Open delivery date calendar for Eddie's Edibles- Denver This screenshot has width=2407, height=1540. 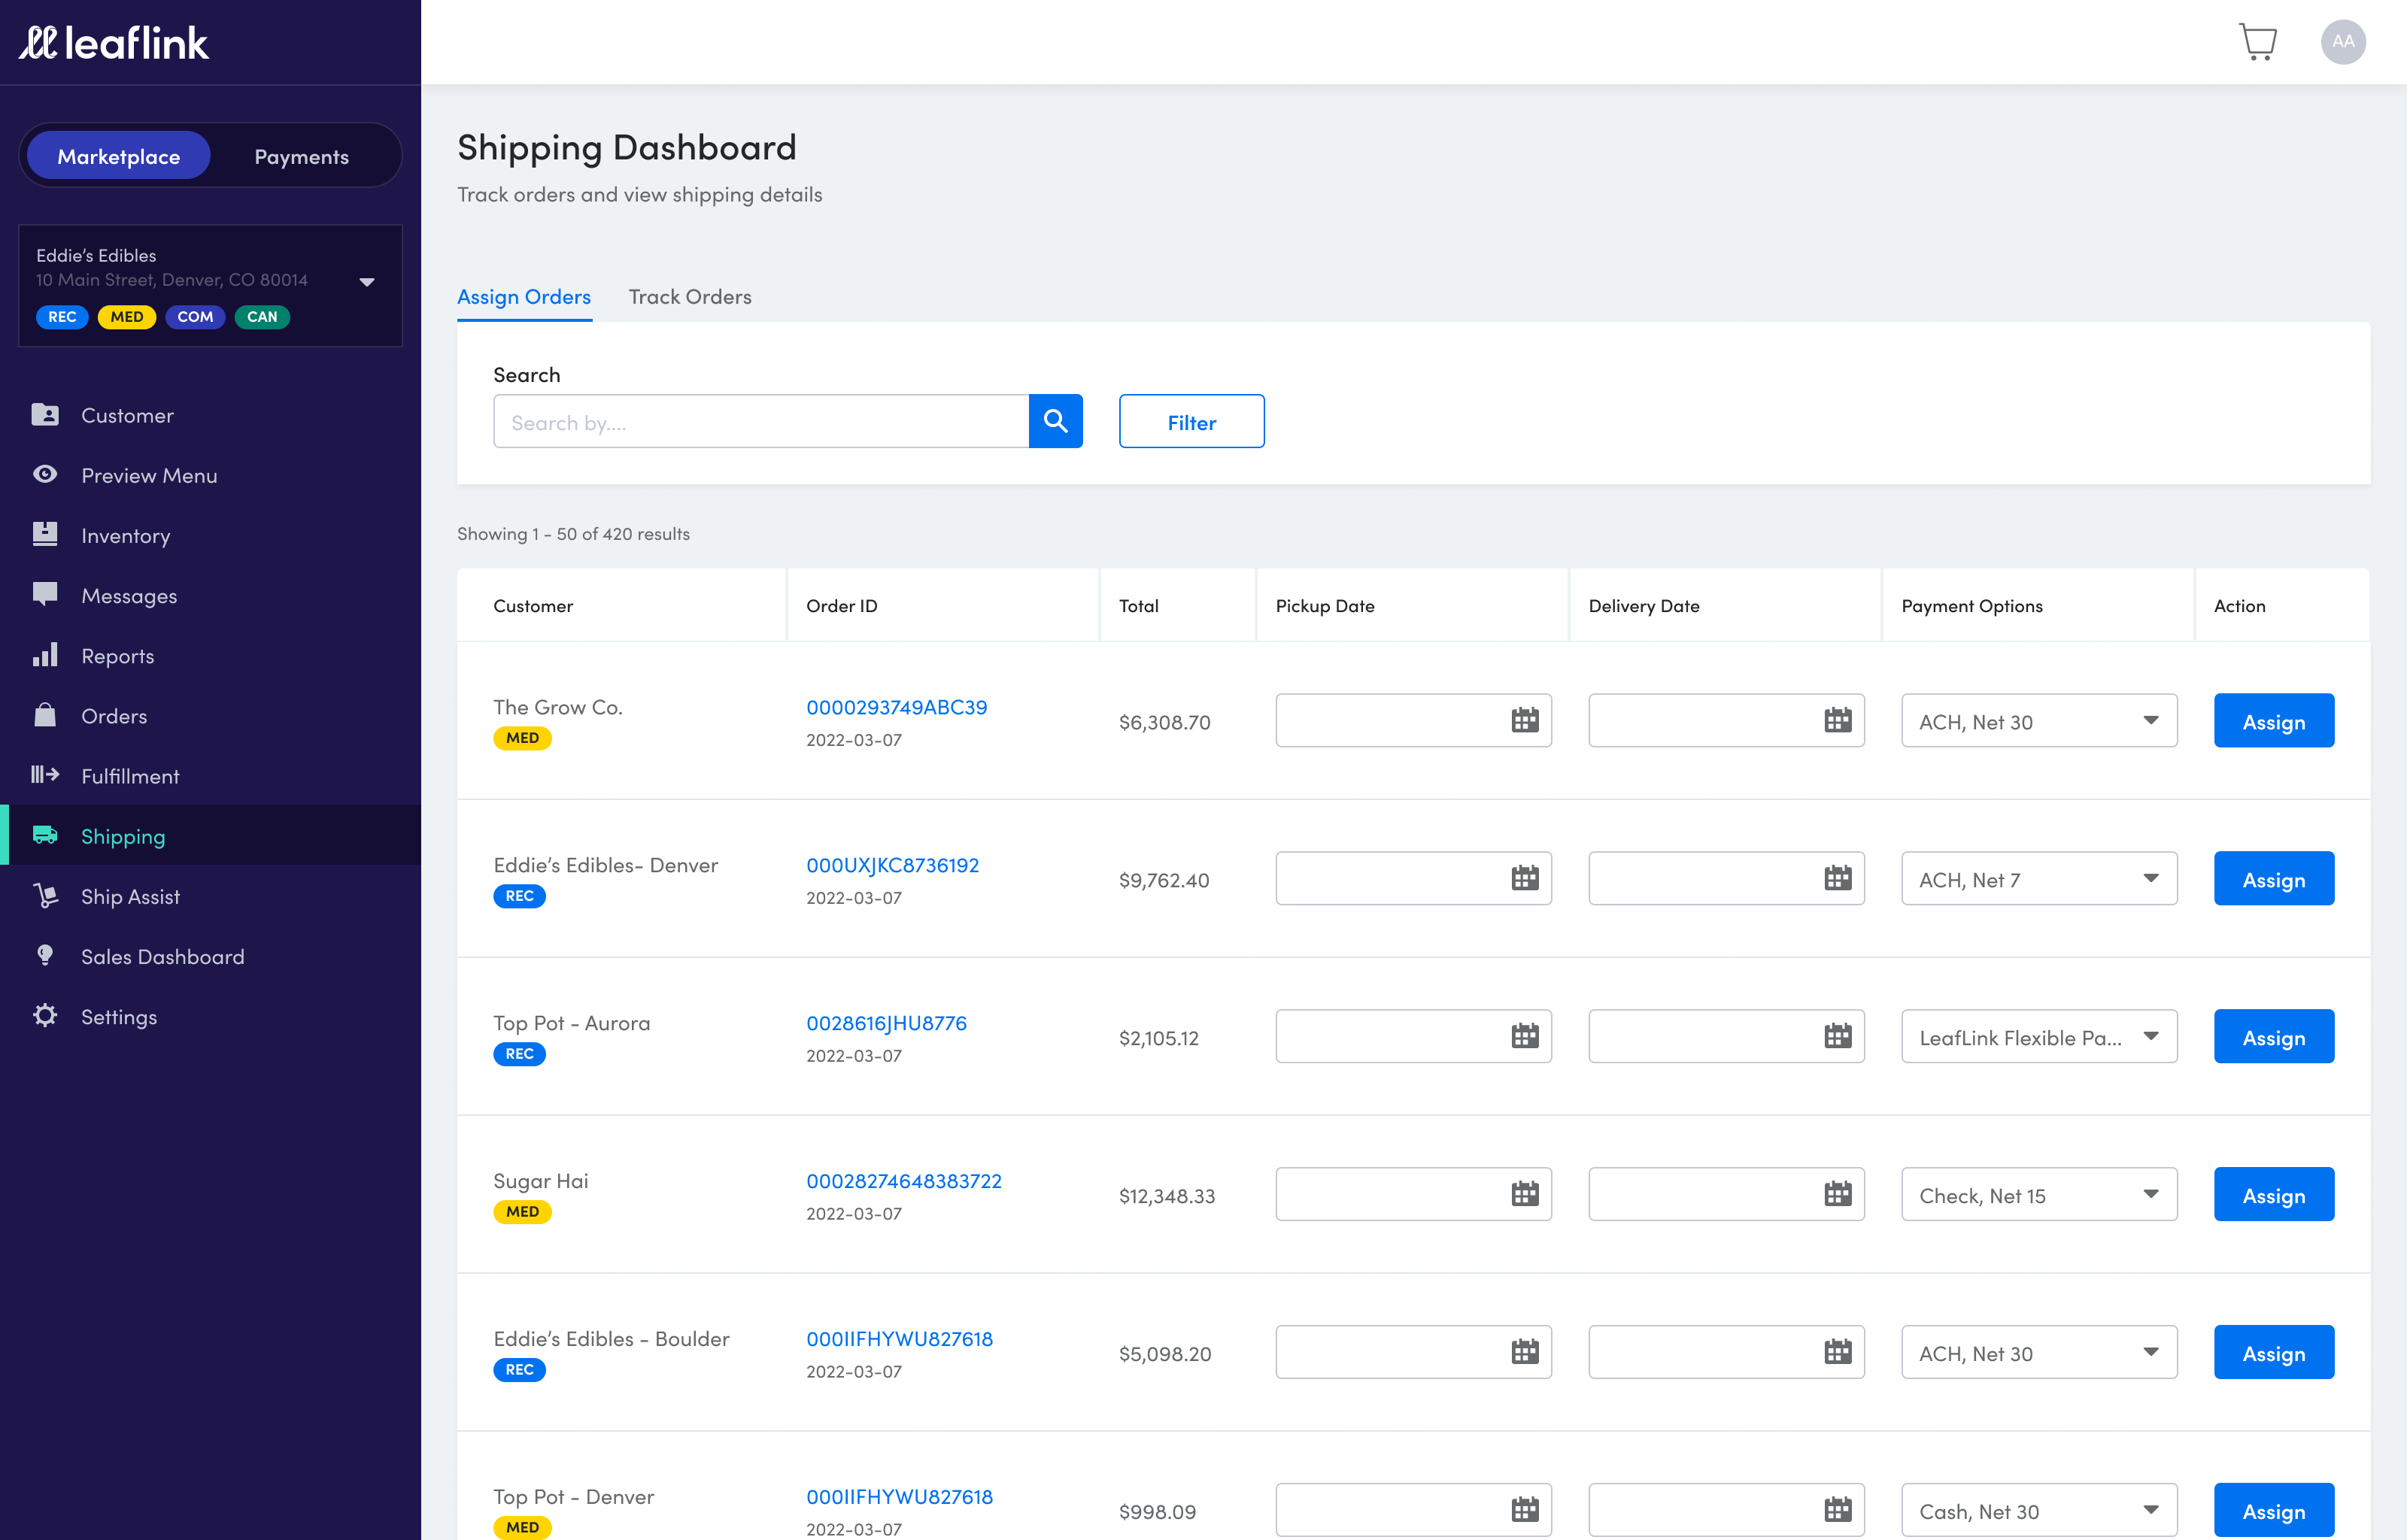1837,878
